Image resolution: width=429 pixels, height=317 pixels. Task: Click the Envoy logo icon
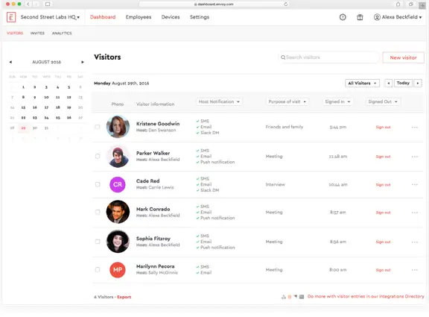pos(11,17)
